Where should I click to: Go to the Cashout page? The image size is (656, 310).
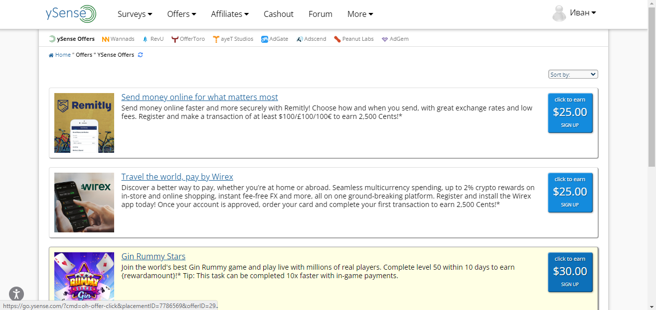(x=279, y=14)
